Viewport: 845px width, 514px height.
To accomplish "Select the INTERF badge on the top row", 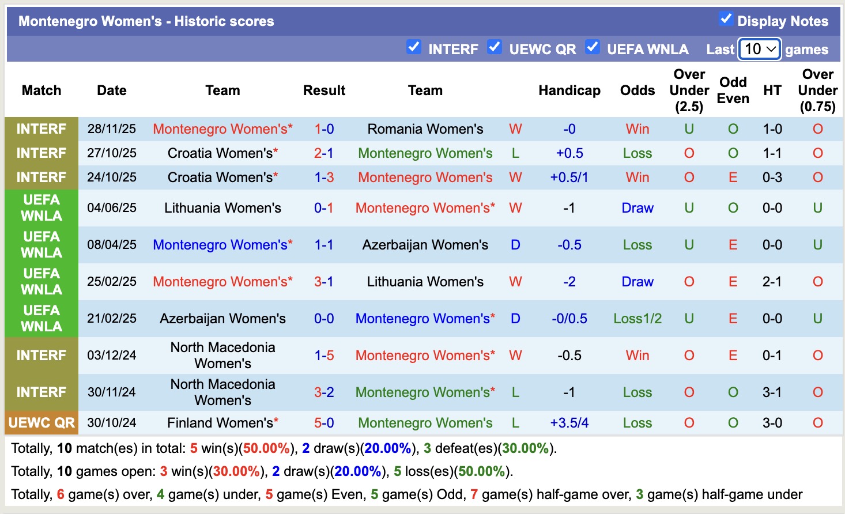I will (x=41, y=128).
